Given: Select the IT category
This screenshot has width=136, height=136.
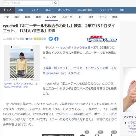Looking at the screenshot, I should pyautogui.click(x=80, y=17).
